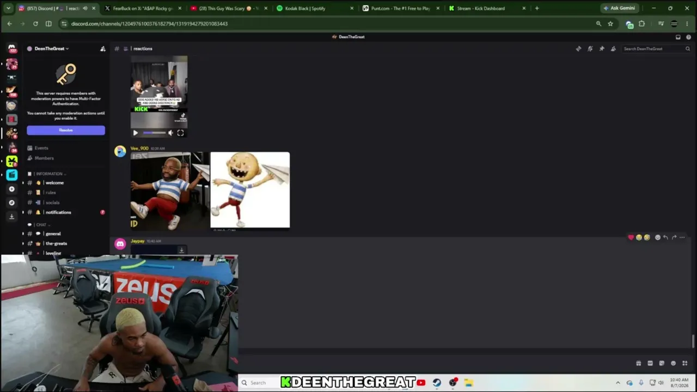This screenshot has width=697, height=392.
Task: Open the Threads icon in channel header
Action: point(578,48)
